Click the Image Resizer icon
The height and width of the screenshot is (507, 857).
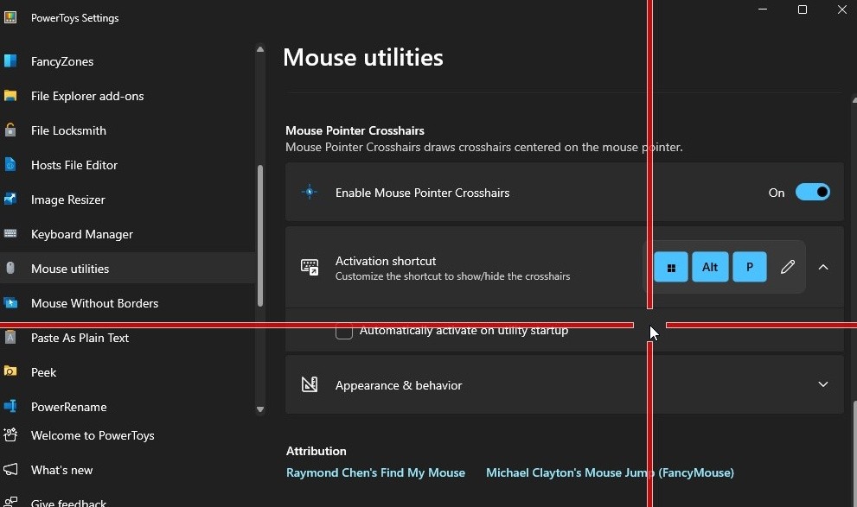point(10,199)
